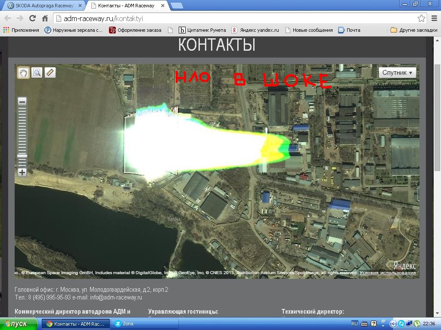Open the Chrome hamburger menu
The width and height of the screenshot is (441, 330).
tap(434, 18)
